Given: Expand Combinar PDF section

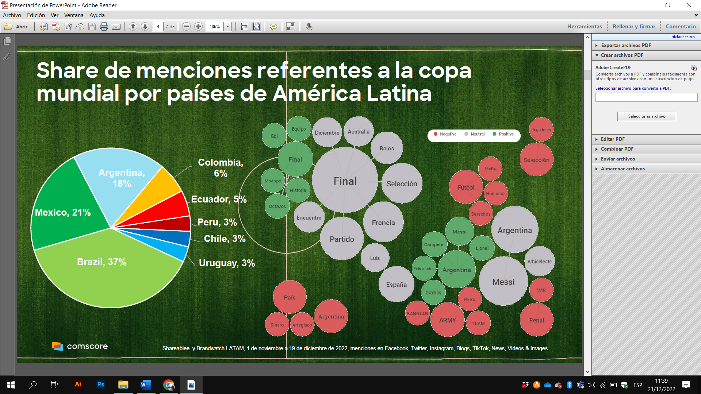Looking at the screenshot, I should pyautogui.click(x=617, y=149).
